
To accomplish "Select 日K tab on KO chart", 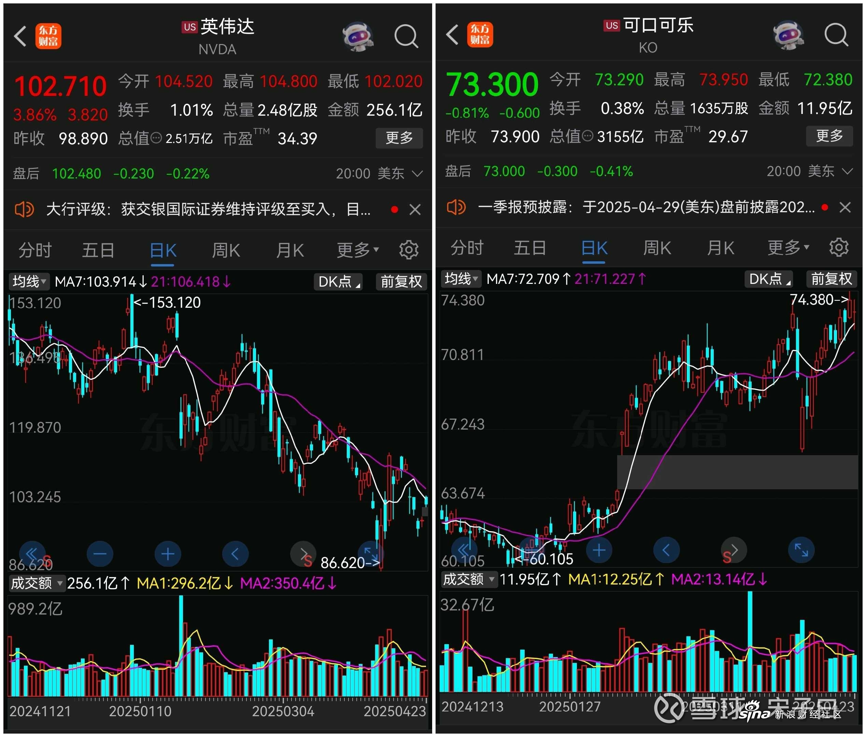I will [594, 248].
